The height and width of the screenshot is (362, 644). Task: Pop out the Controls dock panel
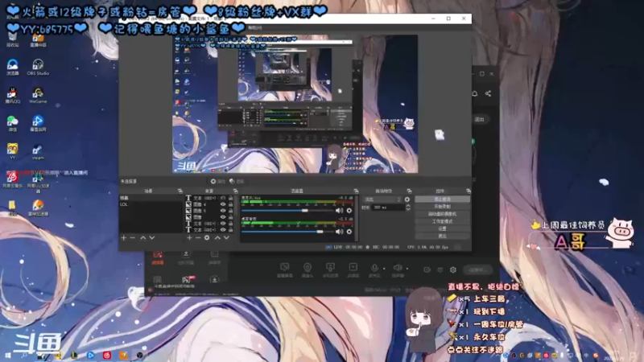[x=469, y=191]
